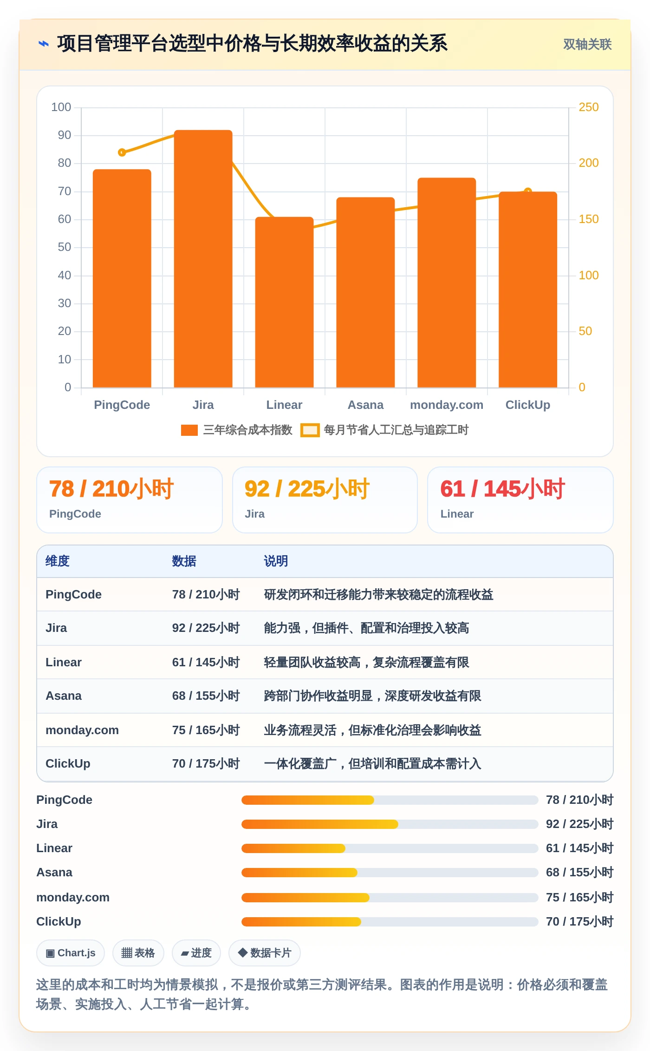Image resolution: width=650 pixels, height=1051 pixels.
Task: Click the x-axis label Asana
Action: pos(366,405)
